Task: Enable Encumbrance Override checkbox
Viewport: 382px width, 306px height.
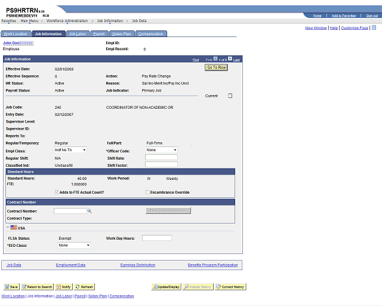Action: (x=147, y=192)
